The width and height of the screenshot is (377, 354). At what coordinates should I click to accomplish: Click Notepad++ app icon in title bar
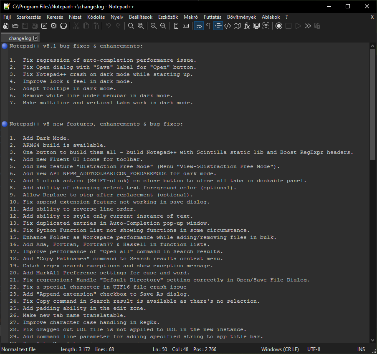[x=7, y=6]
